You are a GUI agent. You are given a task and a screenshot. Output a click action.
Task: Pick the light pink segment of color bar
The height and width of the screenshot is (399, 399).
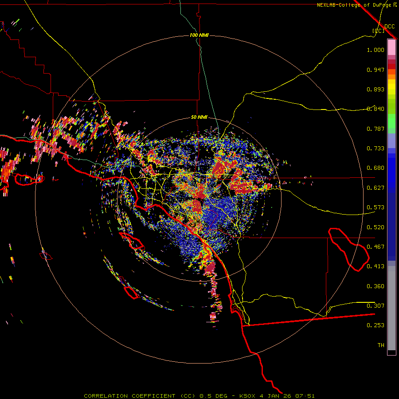point(391,47)
